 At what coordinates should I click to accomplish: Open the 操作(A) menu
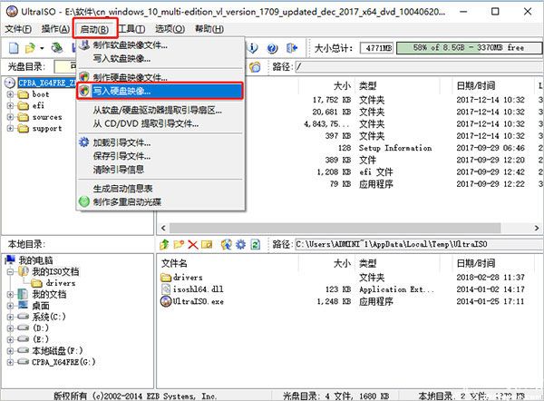pos(55,29)
